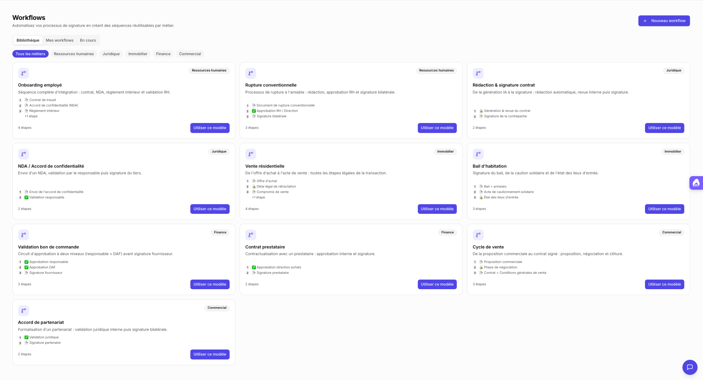Switch to the Mes workflows tab
Screen dimensions: 703x380
(x=60, y=40)
